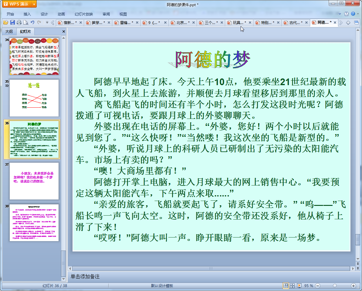Zoom in with the plus button

tap(353, 286)
